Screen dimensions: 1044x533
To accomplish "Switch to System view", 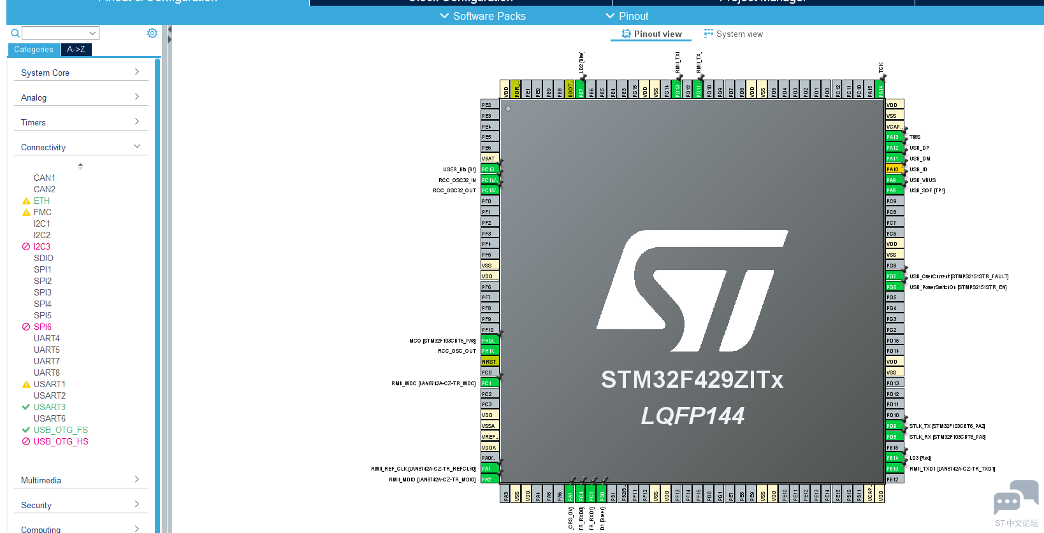I will coord(733,34).
